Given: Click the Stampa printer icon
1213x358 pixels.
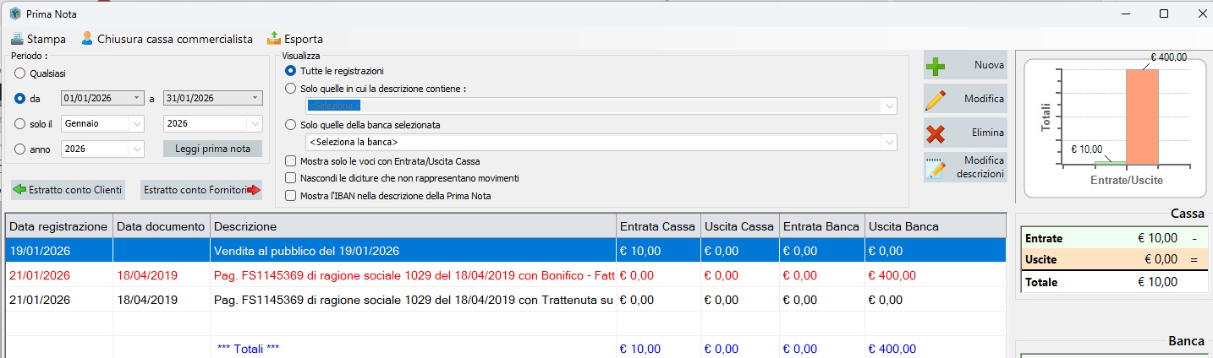Looking at the screenshot, I should 17,39.
